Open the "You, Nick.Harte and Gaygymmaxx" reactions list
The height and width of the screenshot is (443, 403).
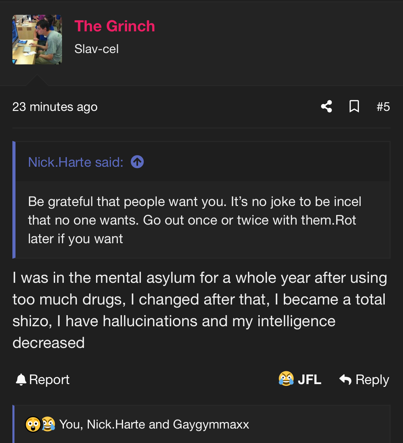click(154, 424)
